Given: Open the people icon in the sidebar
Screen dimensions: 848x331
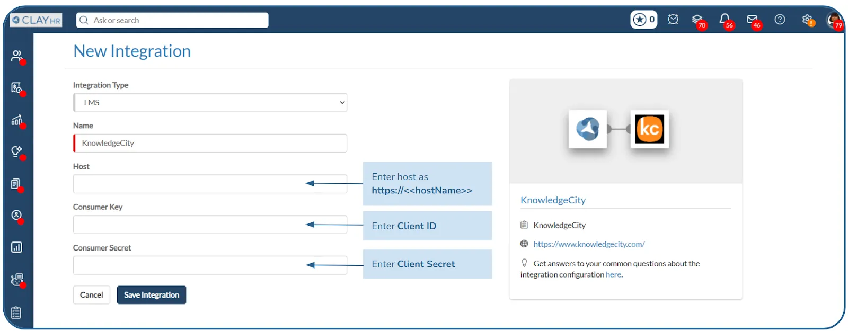Looking at the screenshot, I should (x=17, y=56).
